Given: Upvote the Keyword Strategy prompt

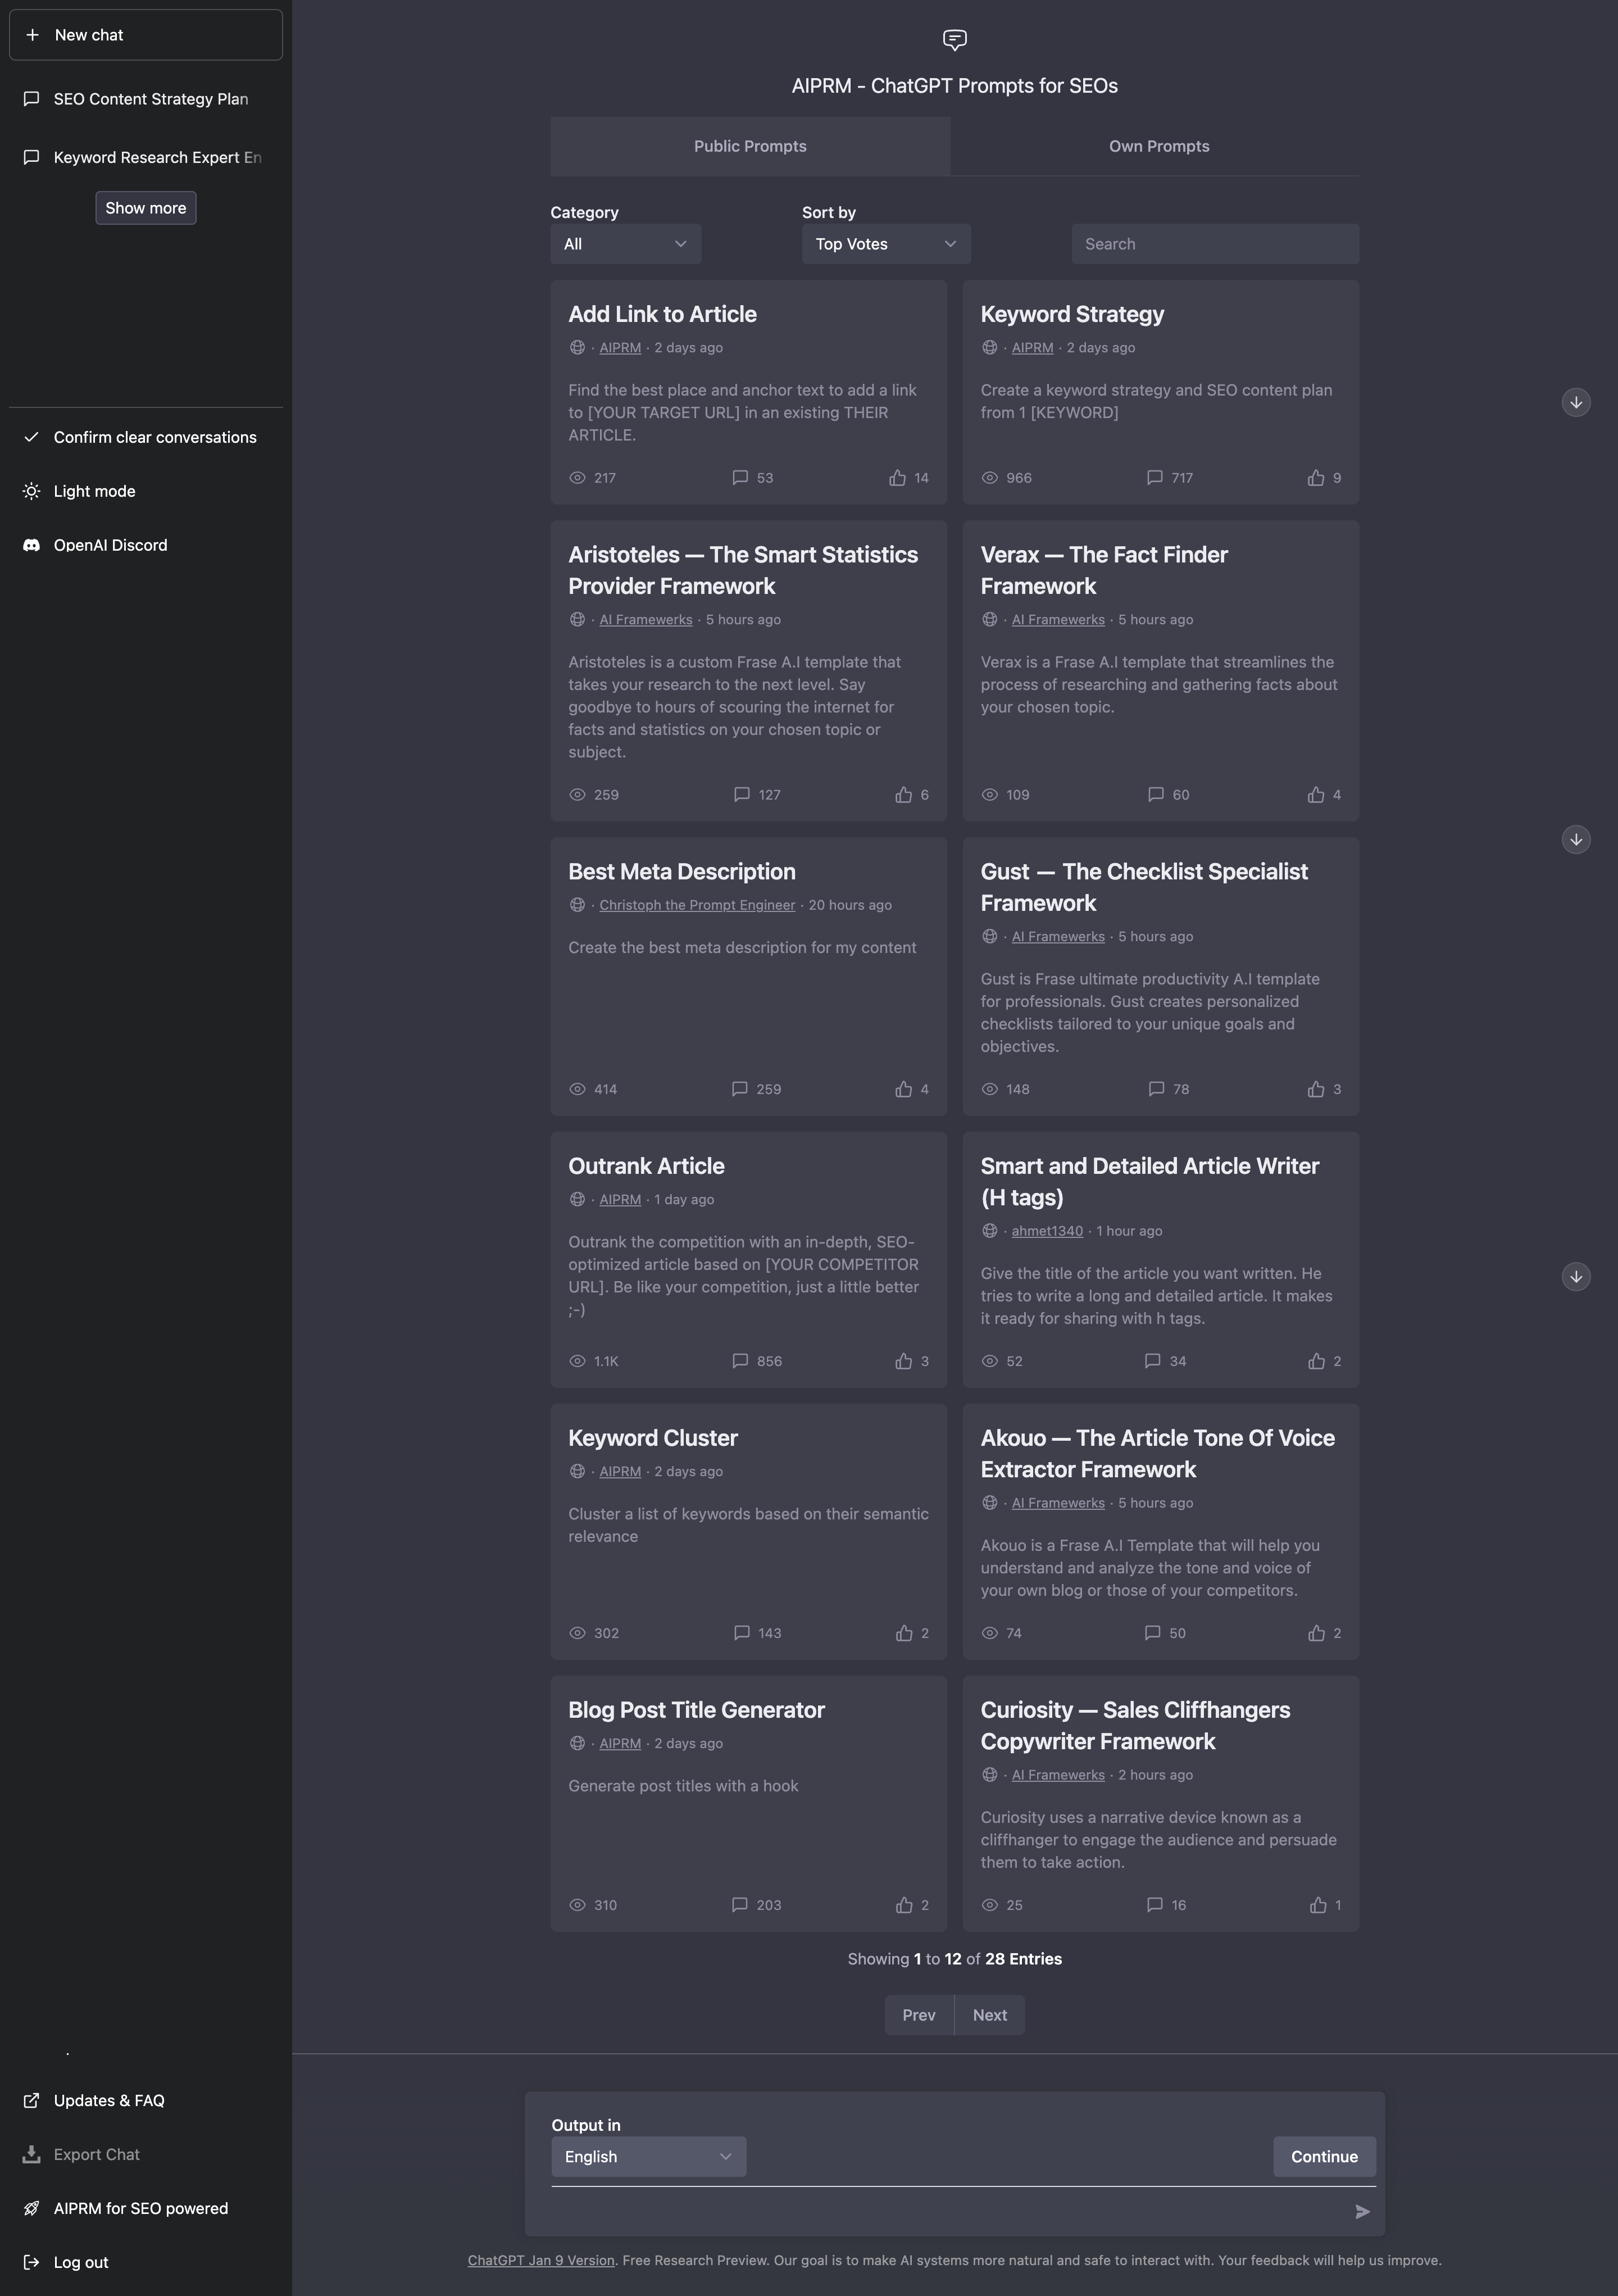Looking at the screenshot, I should [x=1316, y=478].
